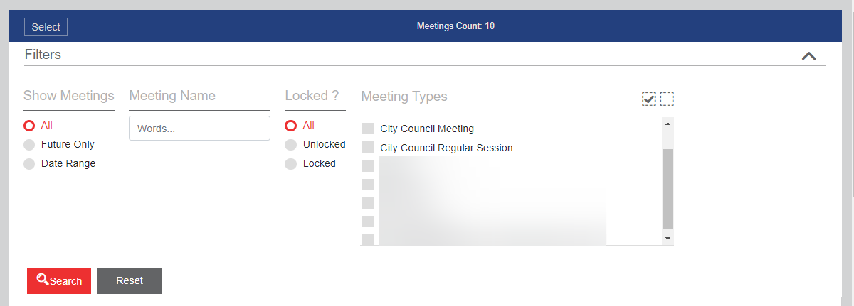Click the Reset button
The height and width of the screenshot is (306, 854).
[130, 280]
